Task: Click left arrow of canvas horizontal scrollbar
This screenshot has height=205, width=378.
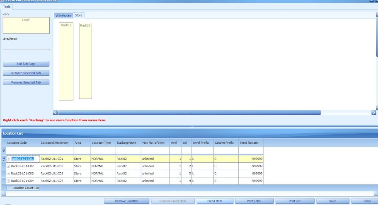Action: click(55, 113)
